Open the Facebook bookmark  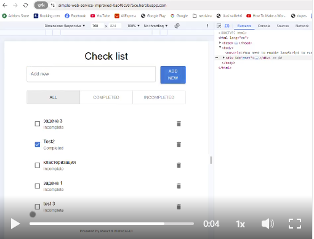point(75,16)
